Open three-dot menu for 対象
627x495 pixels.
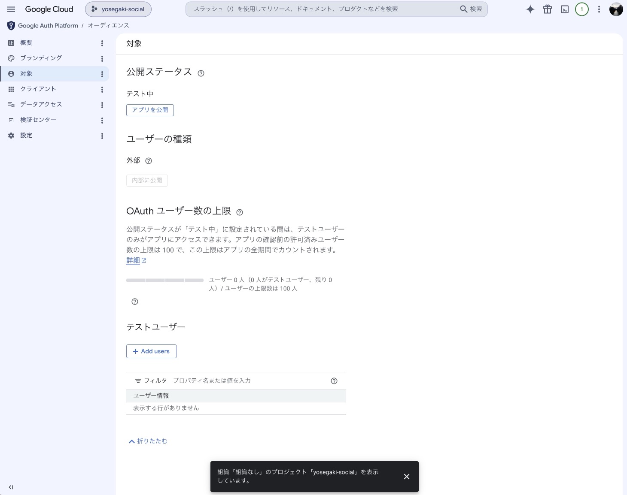tap(102, 74)
